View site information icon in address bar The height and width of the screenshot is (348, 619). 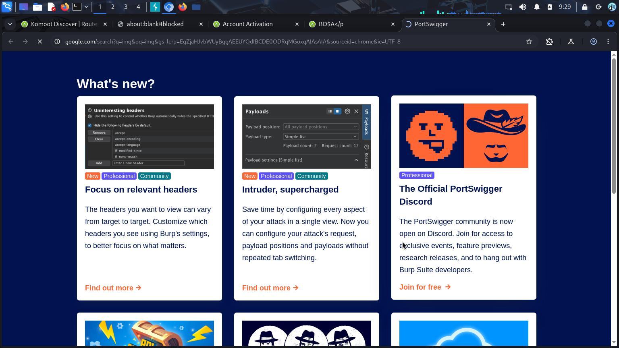point(57,41)
